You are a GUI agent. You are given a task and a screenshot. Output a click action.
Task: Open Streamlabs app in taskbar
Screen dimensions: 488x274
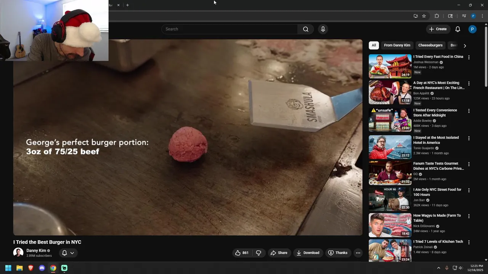(x=64, y=268)
